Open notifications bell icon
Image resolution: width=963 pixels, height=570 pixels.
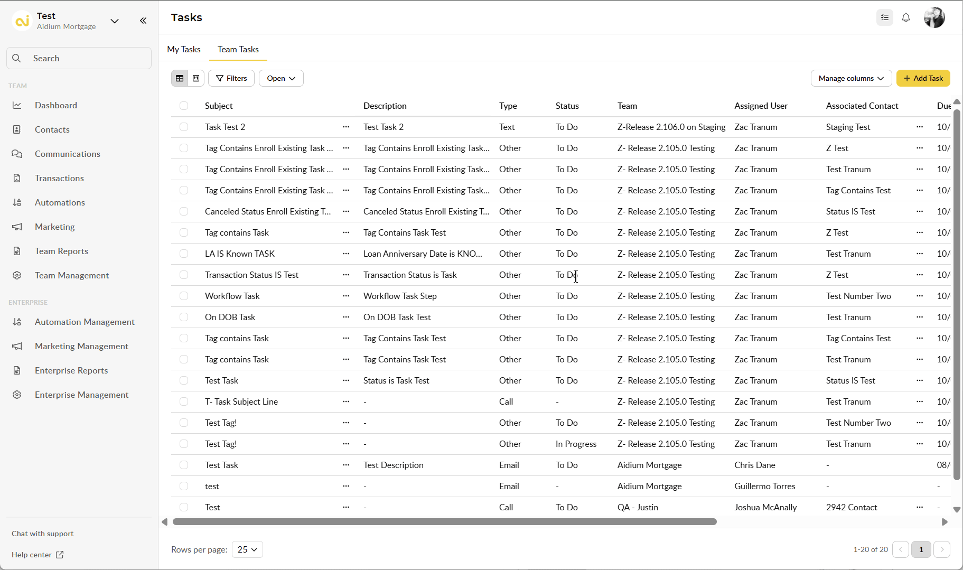tap(906, 17)
